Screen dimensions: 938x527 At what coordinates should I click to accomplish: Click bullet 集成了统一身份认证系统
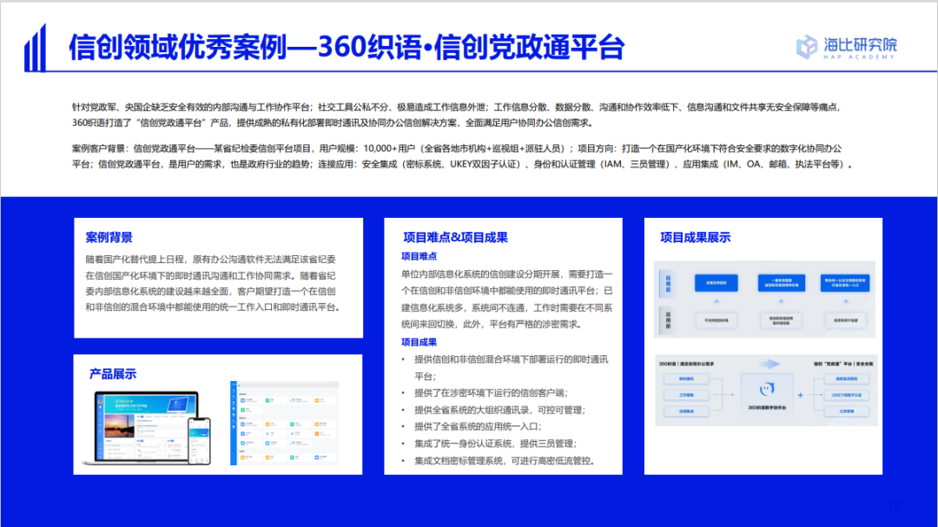pyautogui.click(x=495, y=444)
